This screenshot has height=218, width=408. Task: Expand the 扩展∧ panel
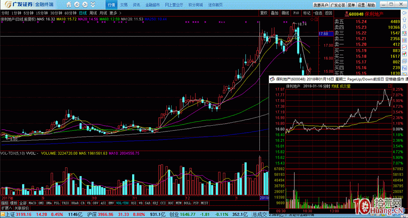(x=7, y=208)
